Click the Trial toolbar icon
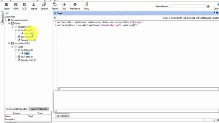Viewport: 219px width, 123px height. [x=64, y=6]
